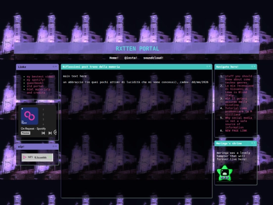Open the @insta! navigation link
Viewport: 273px width, 205px height.
(x=131, y=58)
